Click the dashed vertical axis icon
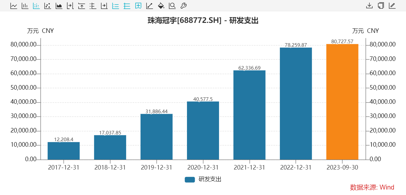The height and width of the screenshot is (195, 406). click(x=93, y=6)
